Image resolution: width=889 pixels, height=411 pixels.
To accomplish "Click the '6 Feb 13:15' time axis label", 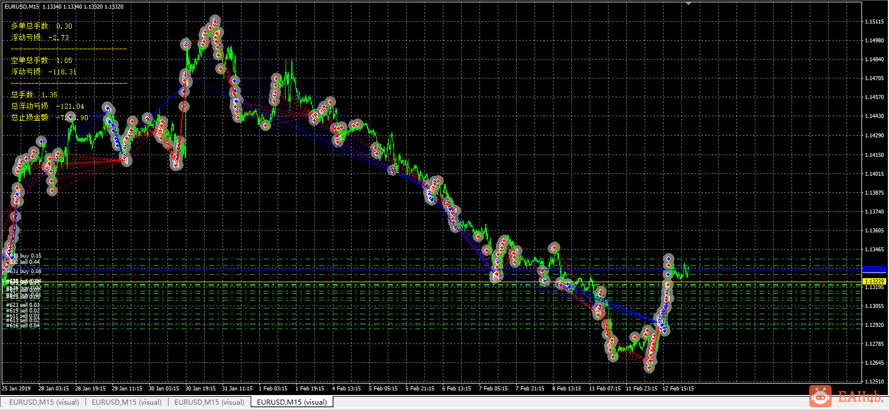I will click(457, 388).
